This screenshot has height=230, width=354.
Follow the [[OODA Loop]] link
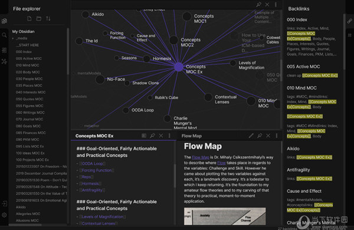point(93,163)
